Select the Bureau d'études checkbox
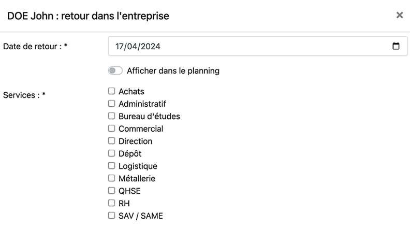The width and height of the screenshot is (410, 227). click(x=111, y=116)
